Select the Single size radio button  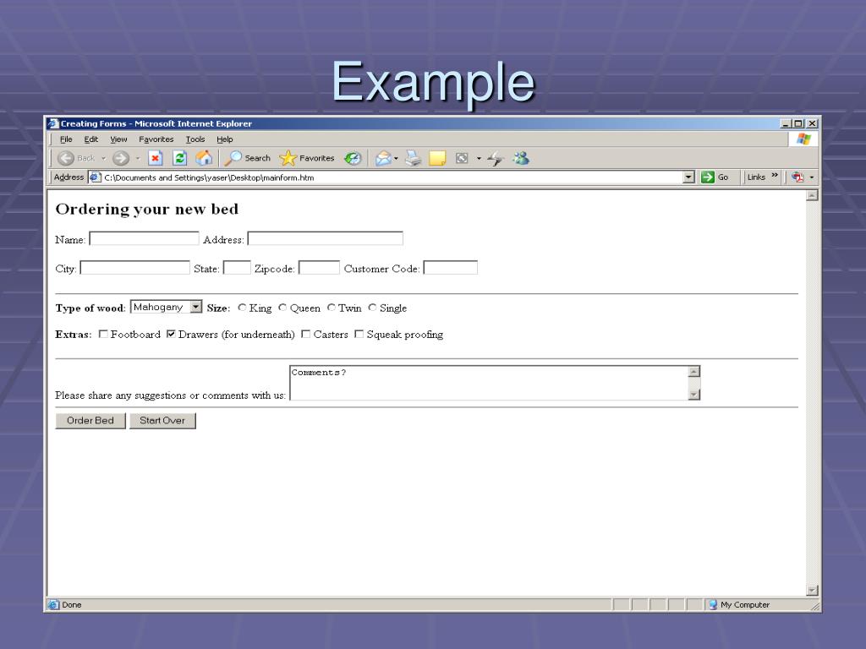(372, 308)
